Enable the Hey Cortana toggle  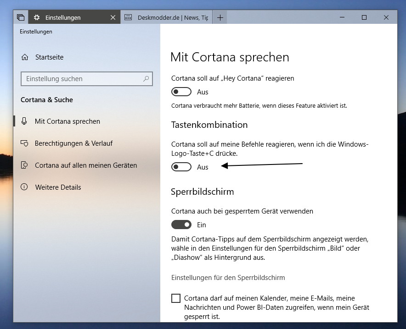click(181, 92)
